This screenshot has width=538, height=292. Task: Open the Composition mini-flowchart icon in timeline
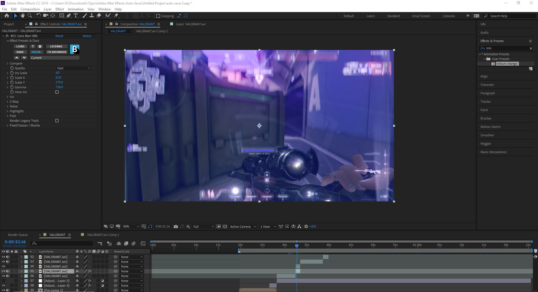(x=100, y=243)
